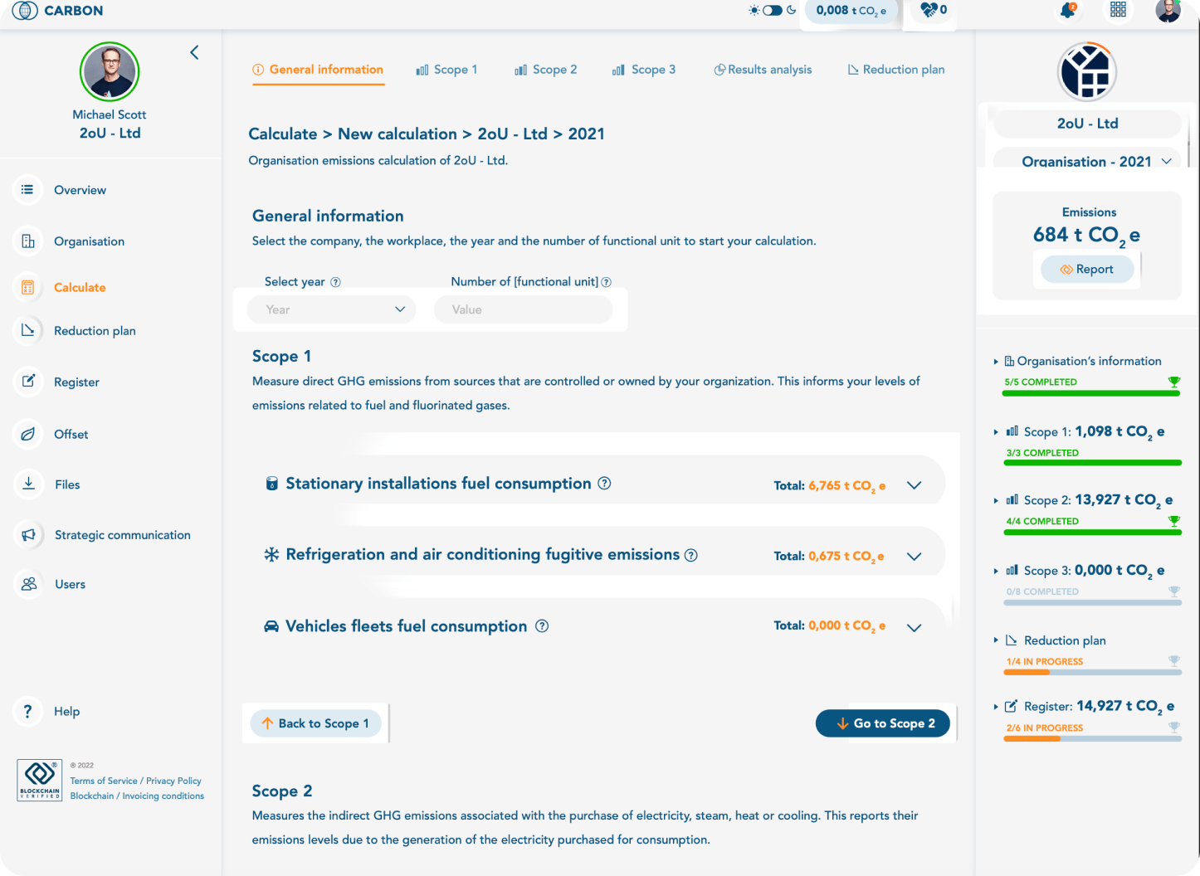
Task: Click the Report button
Action: click(1087, 270)
